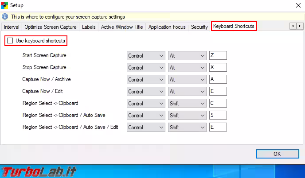Close the Setup dialog window

point(296,5)
